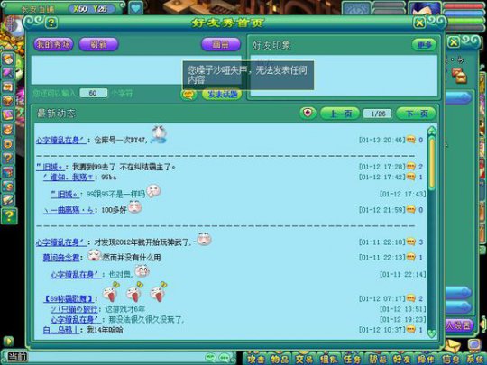
Task: Click the 1/26 page indicator
Action: point(378,114)
